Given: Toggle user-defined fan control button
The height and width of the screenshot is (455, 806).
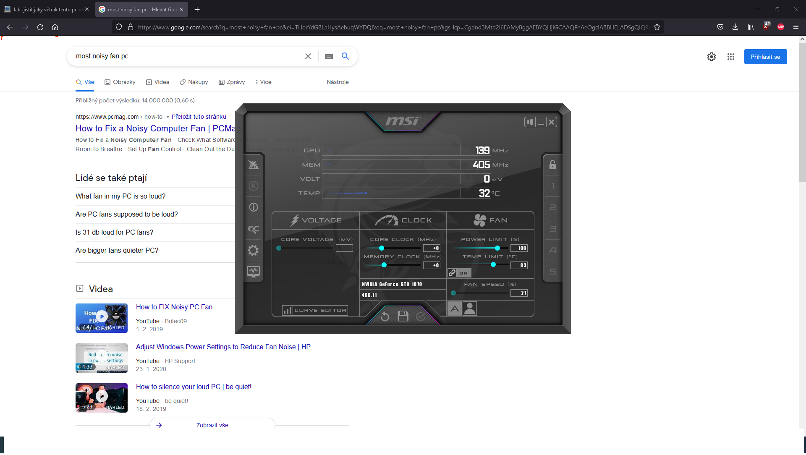Looking at the screenshot, I should coord(470,309).
